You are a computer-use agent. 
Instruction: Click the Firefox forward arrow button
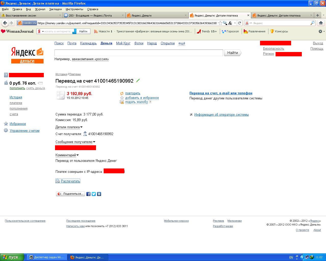pyautogui.click(x=11, y=23)
